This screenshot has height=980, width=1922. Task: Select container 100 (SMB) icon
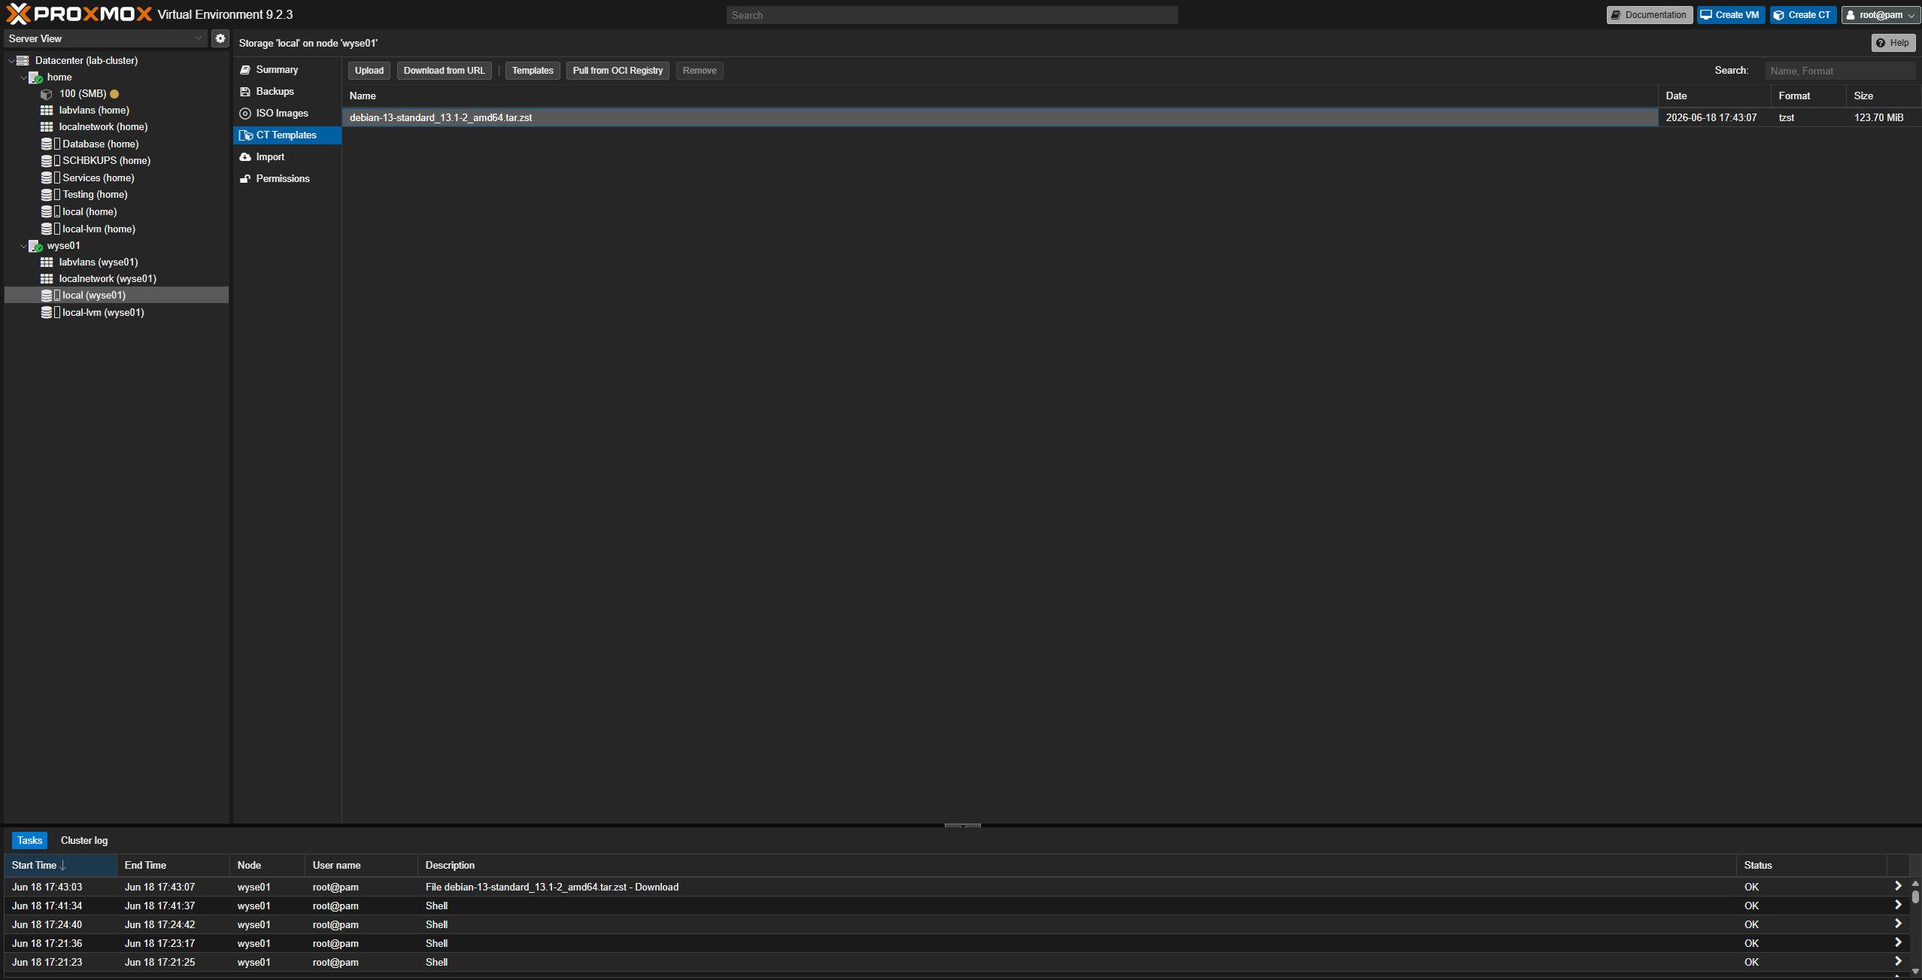(47, 94)
